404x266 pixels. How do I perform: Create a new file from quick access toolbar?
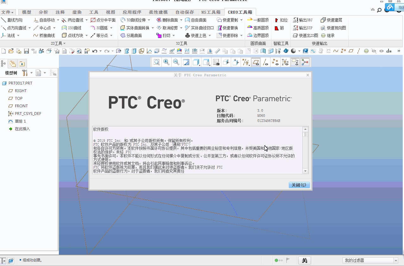pos(4,51)
